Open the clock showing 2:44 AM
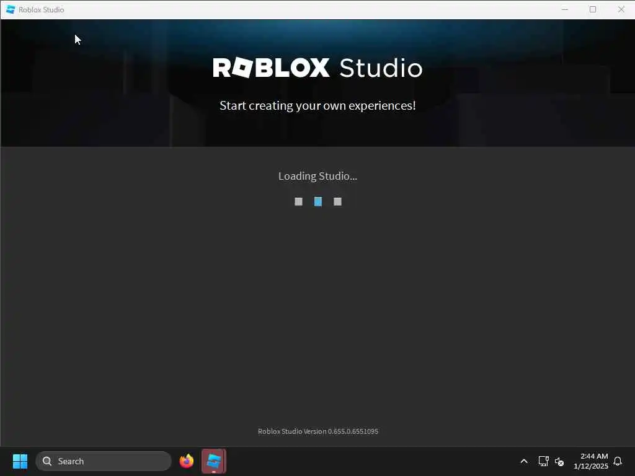635x476 pixels. click(x=591, y=461)
